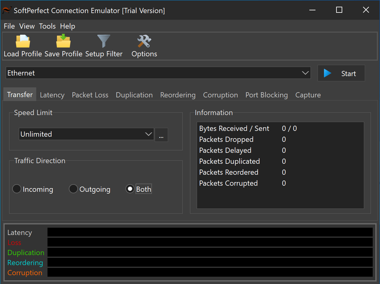Switch to the Corruption tab

coord(220,95)
